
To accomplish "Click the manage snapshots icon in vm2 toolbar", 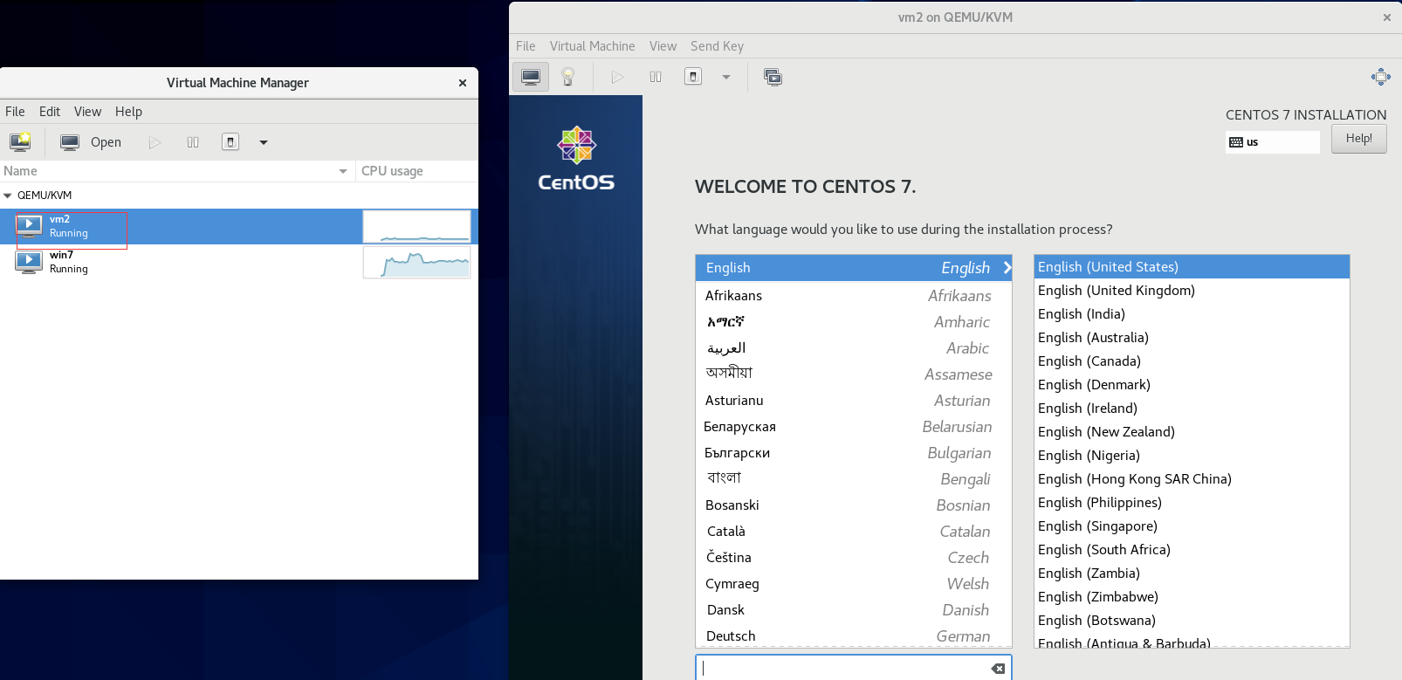I will [773, 77].
